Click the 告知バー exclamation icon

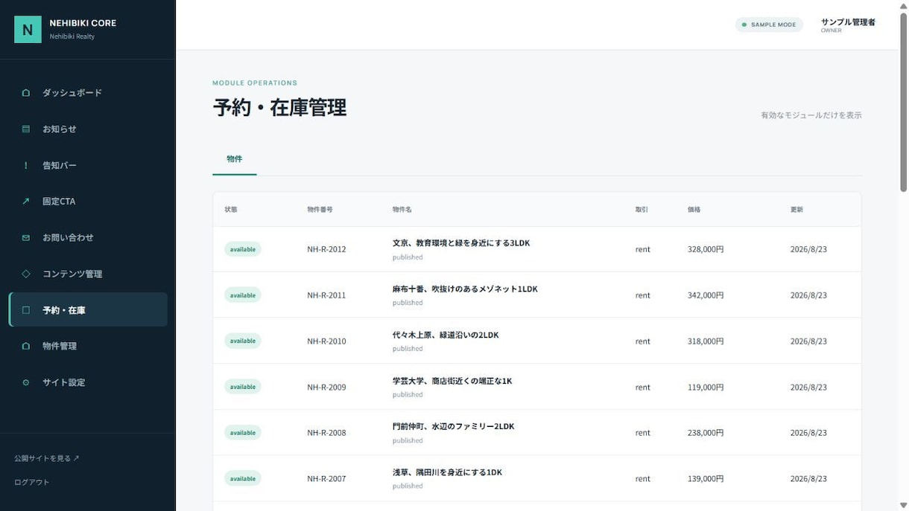click(x=26, y=165)
